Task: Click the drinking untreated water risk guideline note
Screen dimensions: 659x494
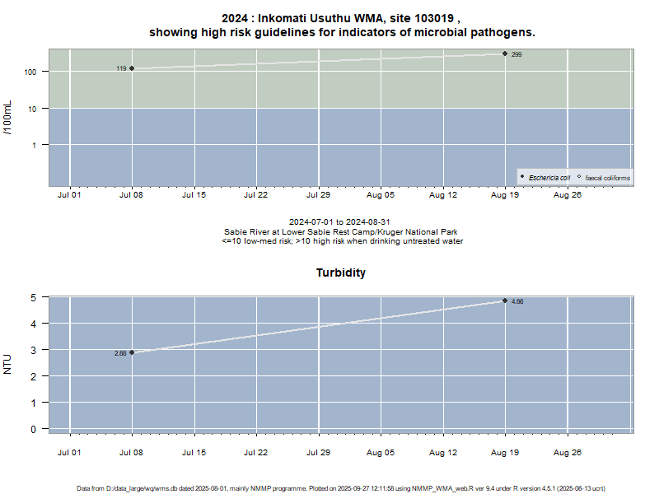Action: [x=341, y=242]
